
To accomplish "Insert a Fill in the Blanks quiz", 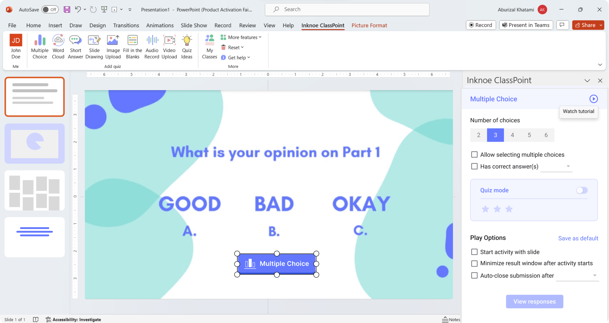I will (132, 46).
